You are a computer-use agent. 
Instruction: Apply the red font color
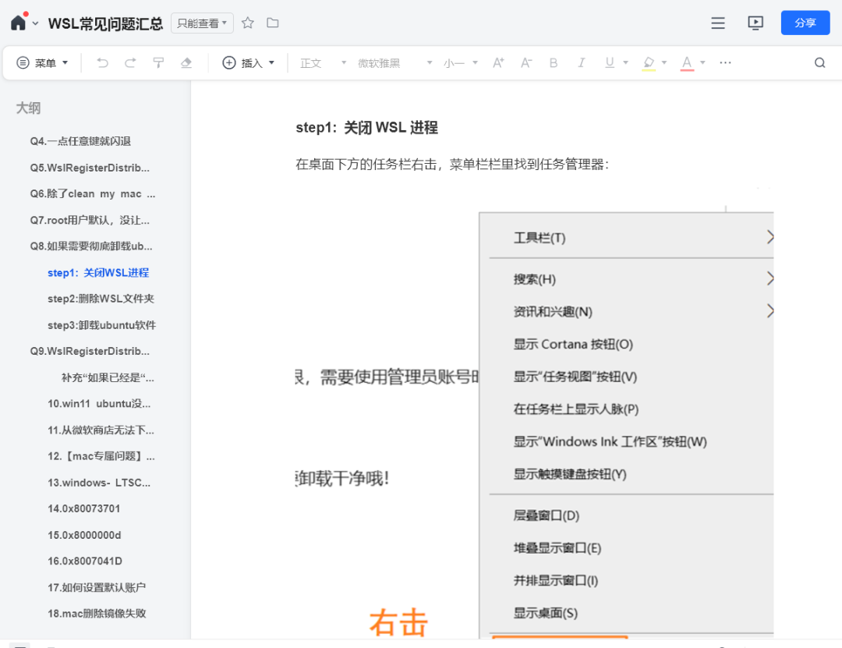pyautogui.click(x=687, y=63)
